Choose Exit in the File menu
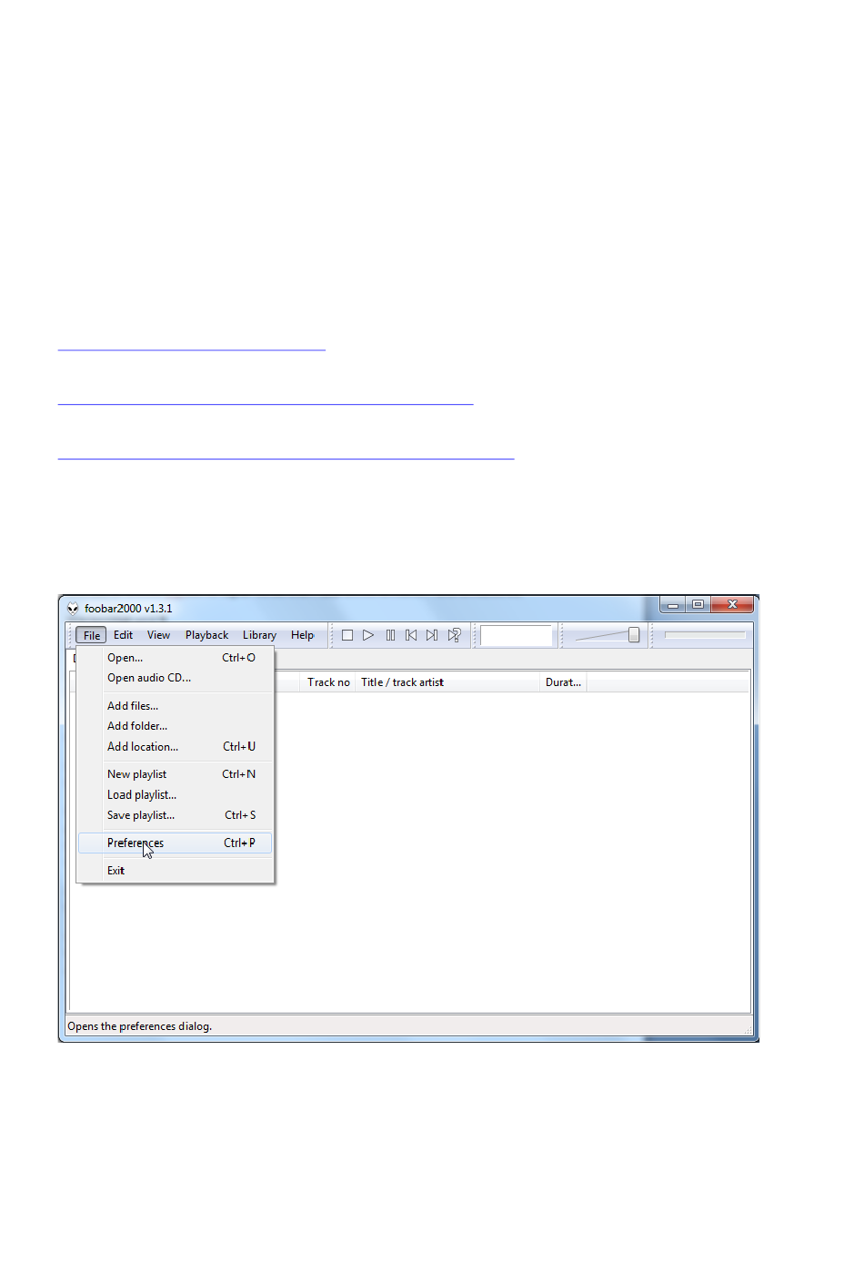864x1272 pixels. (175, 871)
